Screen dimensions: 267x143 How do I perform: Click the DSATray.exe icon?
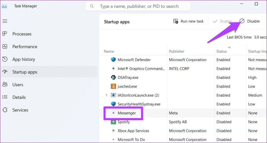coord(113,77)
